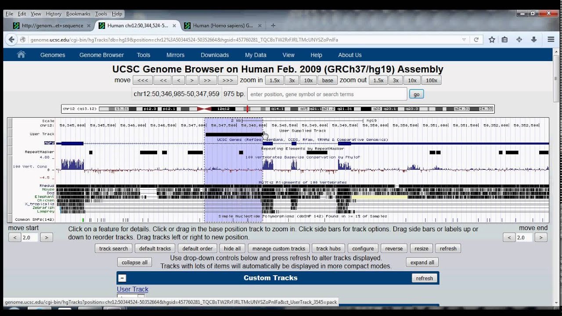The image size is (562, 316).
Task: Click the go button
Action: point(416,94)
